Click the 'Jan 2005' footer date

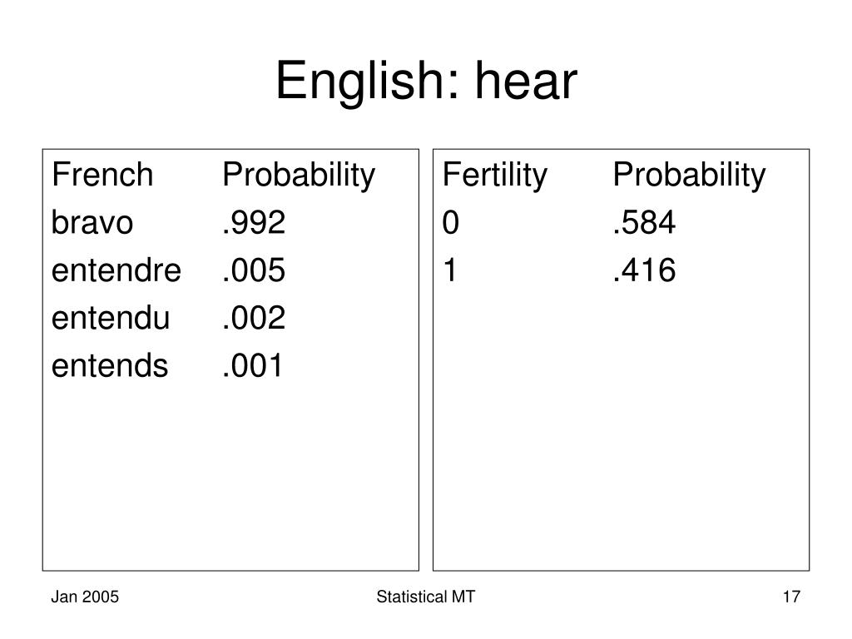point(85,597)
